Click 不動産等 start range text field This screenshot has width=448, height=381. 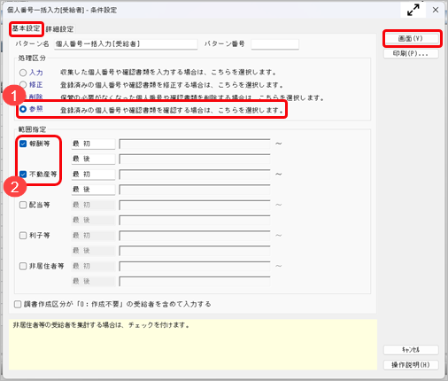195,175
